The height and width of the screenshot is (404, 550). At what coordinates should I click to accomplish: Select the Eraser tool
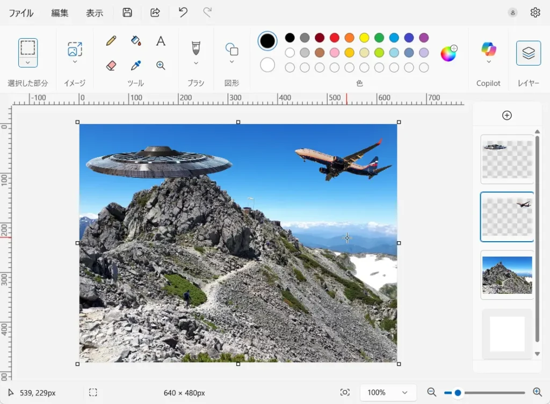pos(111,65)
